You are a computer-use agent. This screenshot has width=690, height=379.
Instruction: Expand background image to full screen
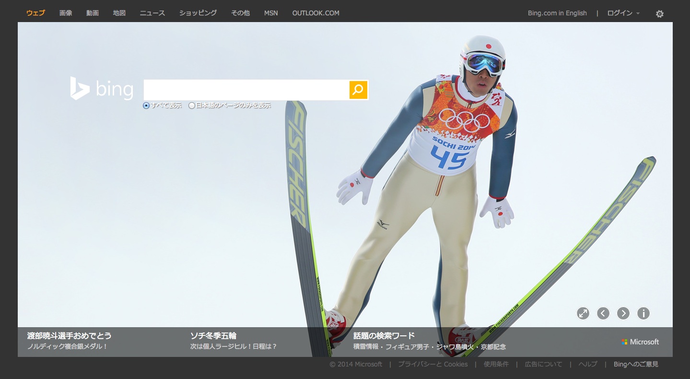pyautogui.click(x=583, y=313)
